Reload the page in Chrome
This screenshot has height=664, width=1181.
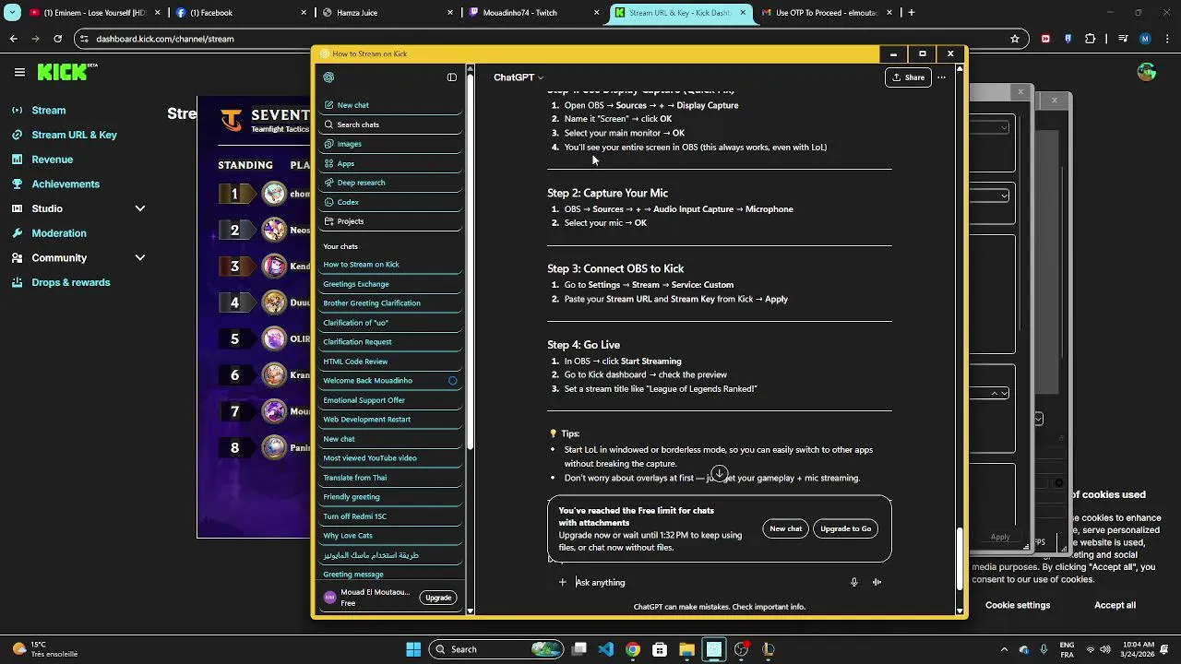[x=57, y=39]
